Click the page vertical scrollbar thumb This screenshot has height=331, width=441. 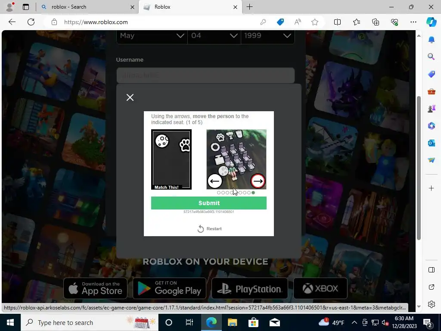pos(419,168)
